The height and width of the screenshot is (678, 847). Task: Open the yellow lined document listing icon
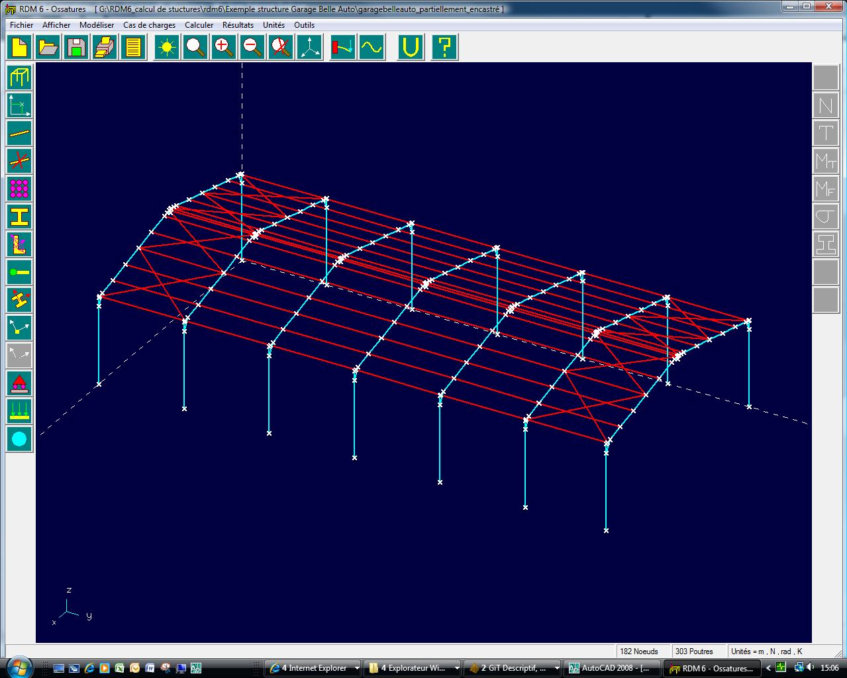[x=133, y=48]
